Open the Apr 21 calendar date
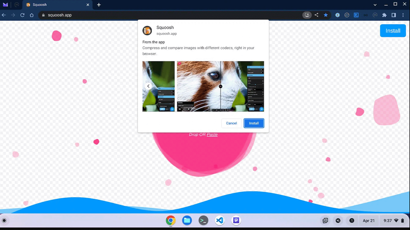This screenshot has width=410, height=230. tap(369, 220)
